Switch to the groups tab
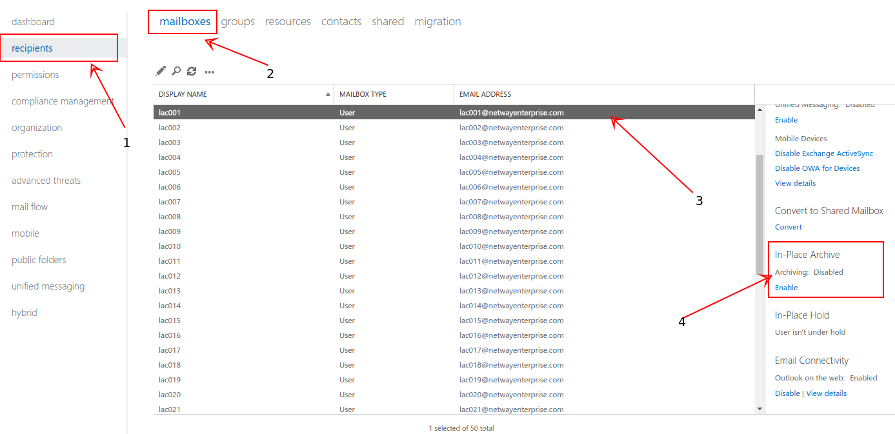The height and width of the screenshot is (434, 895). [x=237, y=21]
